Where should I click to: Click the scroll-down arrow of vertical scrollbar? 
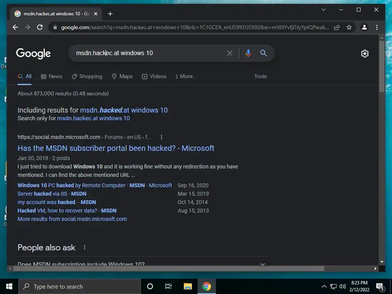click(x=382, y=262)
